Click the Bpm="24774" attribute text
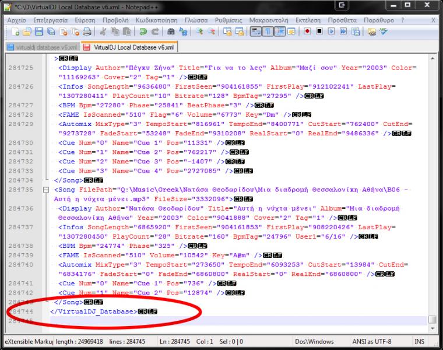The image size is (443, 350). tap(101, 246)
